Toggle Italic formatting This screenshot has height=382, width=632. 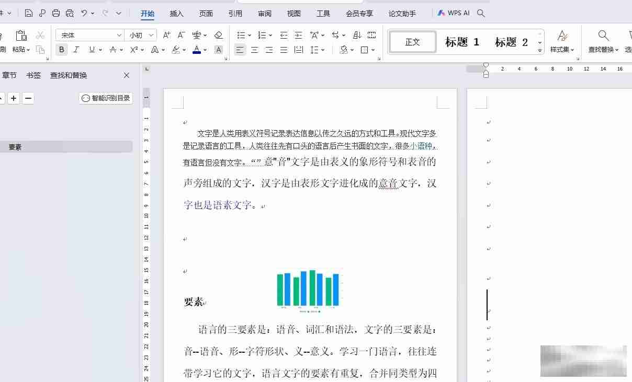[x=76, y=50]
